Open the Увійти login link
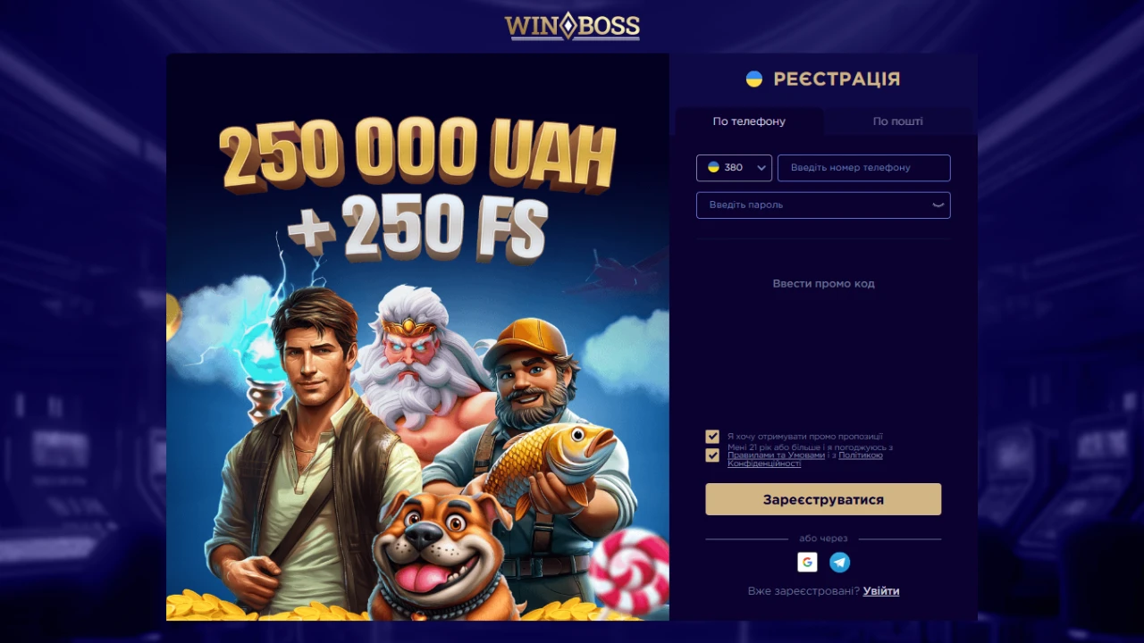Screen dimensions: 1144x643 (881, 591)
